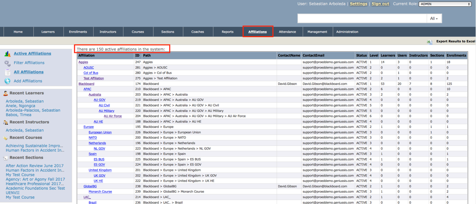The image size is (476, 204).
Task: Switch to the Enrollments tab
Action: pyautogui.click(x=78, y=32)
